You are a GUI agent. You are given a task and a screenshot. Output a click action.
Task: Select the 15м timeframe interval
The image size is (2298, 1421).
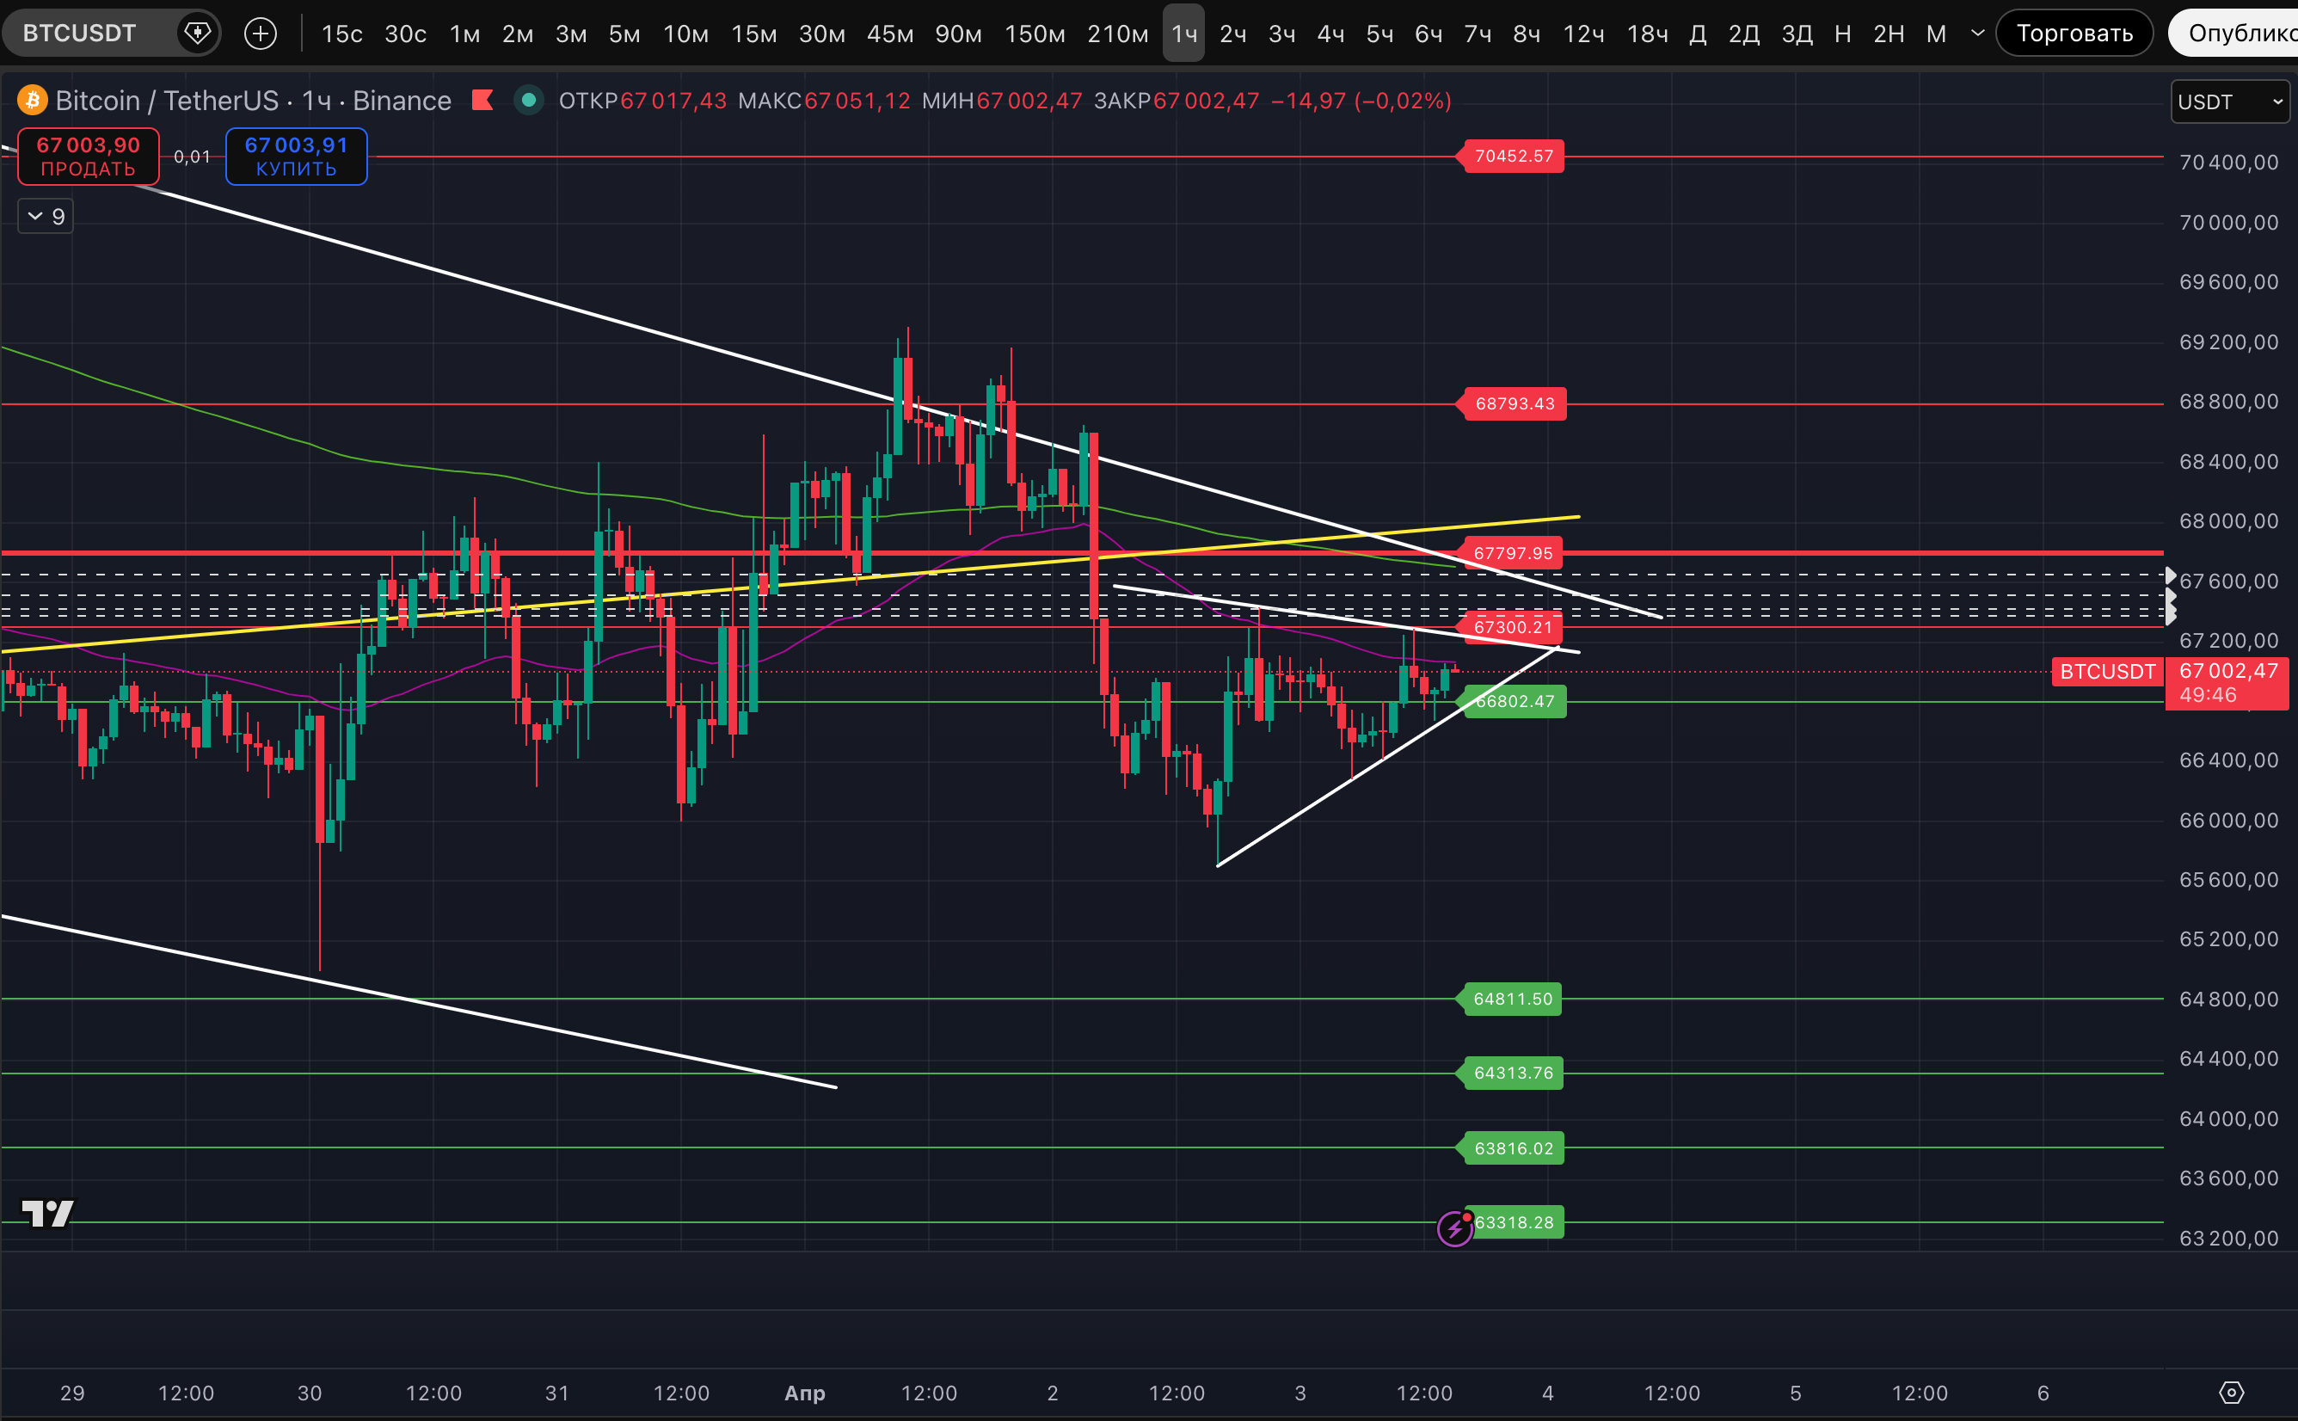pos(753,34)
